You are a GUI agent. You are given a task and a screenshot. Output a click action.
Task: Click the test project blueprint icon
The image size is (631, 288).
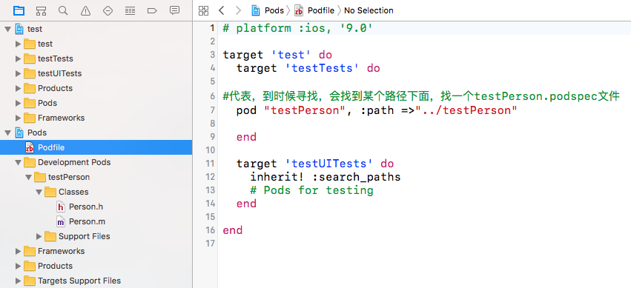[19, 29]
